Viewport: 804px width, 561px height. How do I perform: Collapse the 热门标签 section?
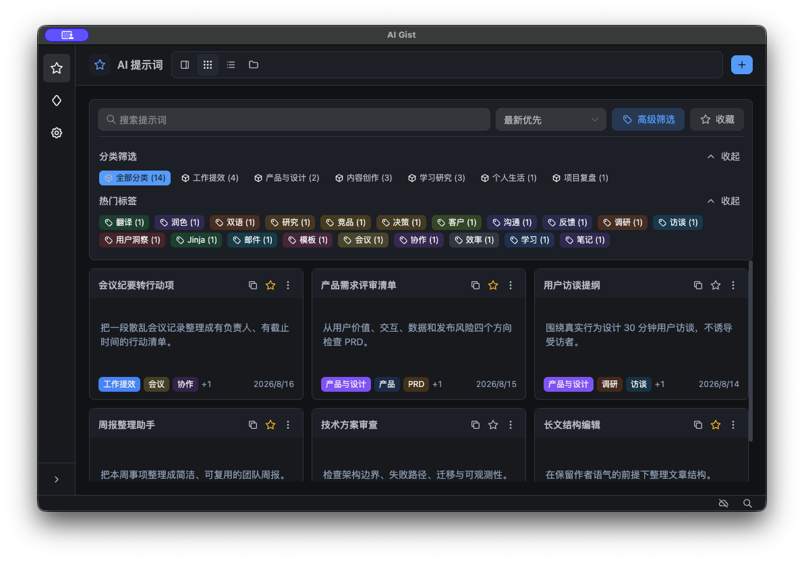[x=724, y=201]
